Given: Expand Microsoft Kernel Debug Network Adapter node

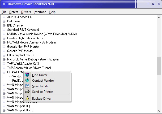Looking at the screenshot, I should click(x=4, y=59).
